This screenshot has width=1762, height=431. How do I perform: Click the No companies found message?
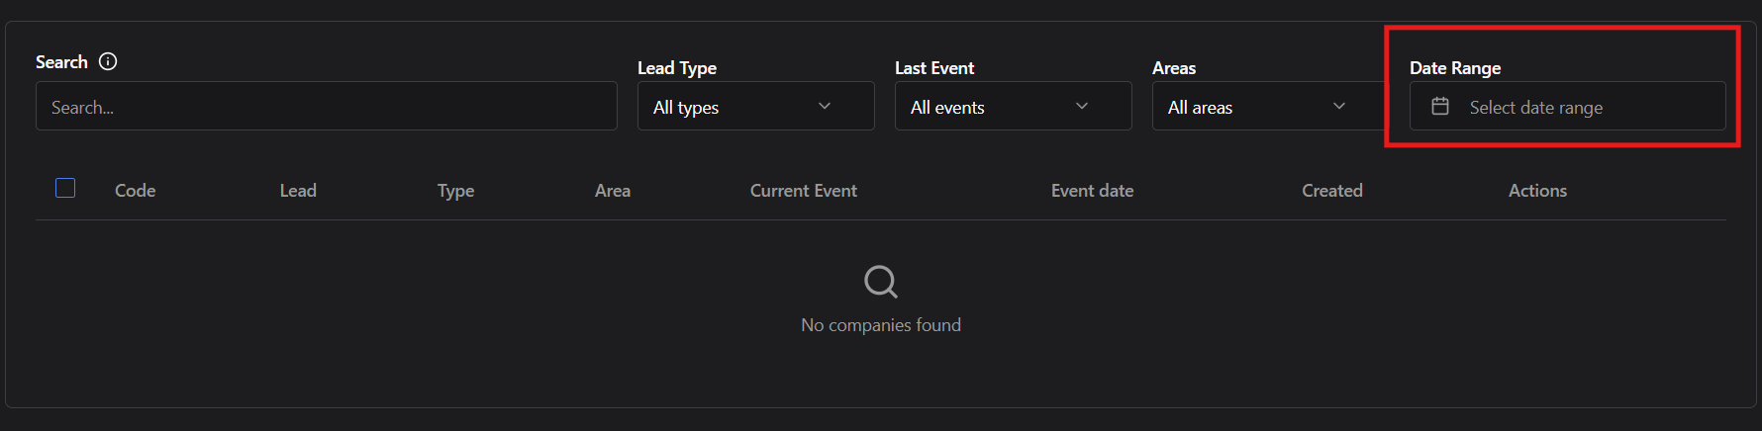(x=880, y=325)
